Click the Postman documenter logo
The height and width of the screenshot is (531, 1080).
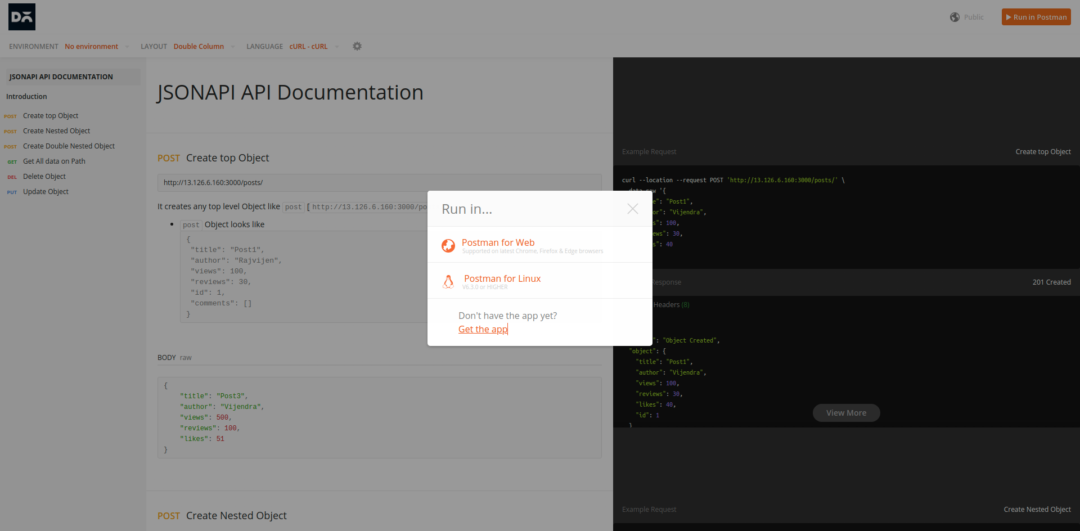(x=22, y=17)
